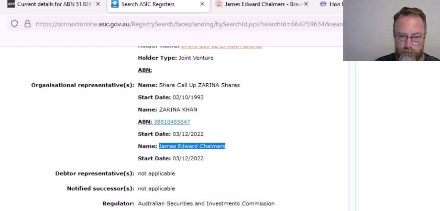
Task: Click the ZARINA KHAN name text
Action: pyautogui.click(x=178, y=110)
